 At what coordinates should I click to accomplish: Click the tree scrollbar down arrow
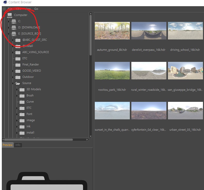click(91, 136)
